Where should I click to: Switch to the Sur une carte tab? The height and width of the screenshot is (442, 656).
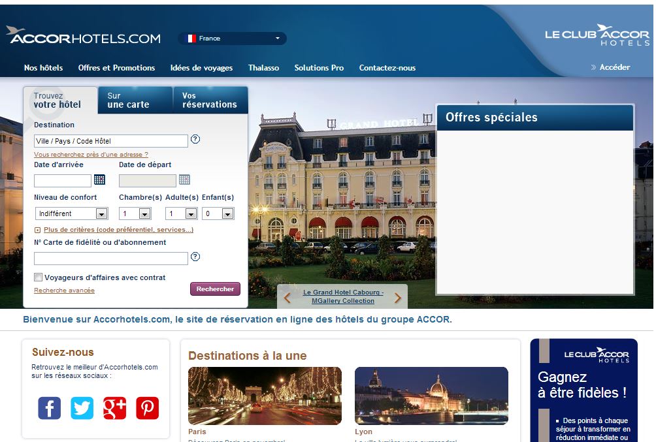pyautogui.click(x=135, y=100)
